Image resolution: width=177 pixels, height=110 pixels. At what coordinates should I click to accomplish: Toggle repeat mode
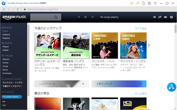click(x=160, y=17)
